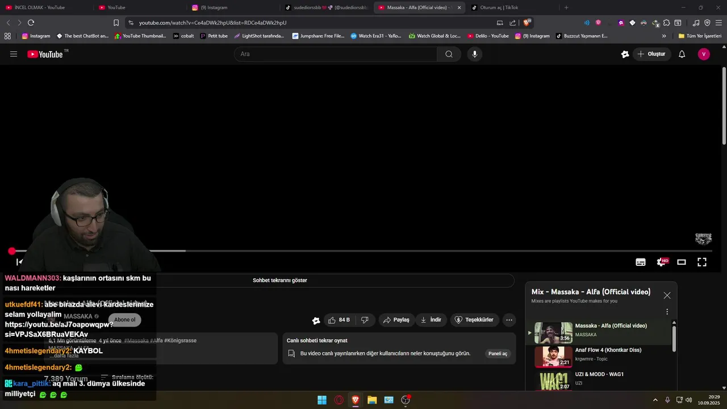Switch to Oturum aç | TikTok tab

[x=511, y=7]
